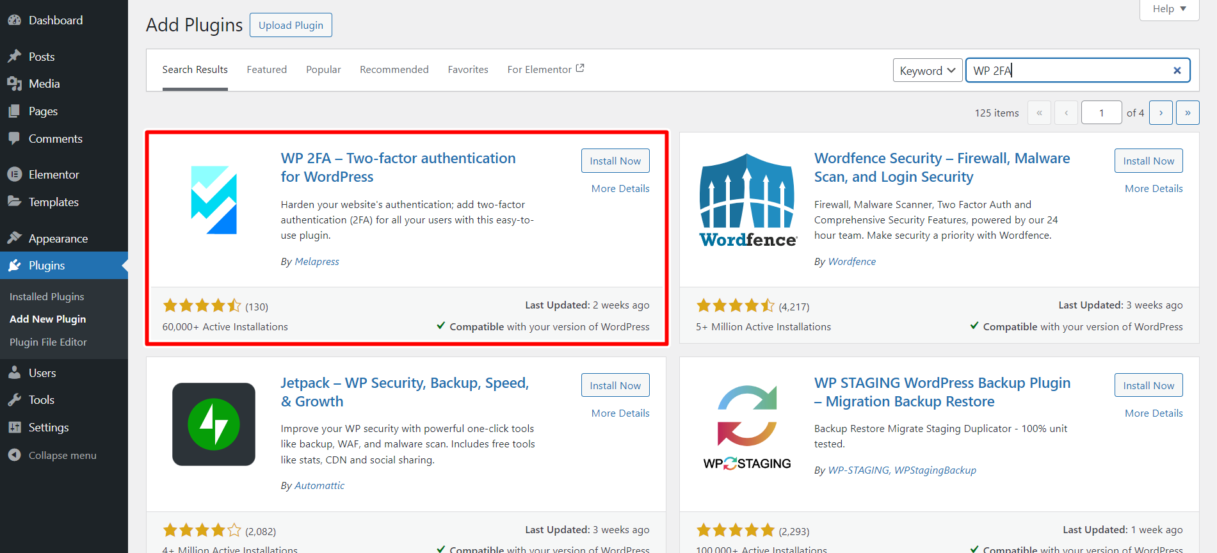Visit the Automattic author link
Image resolution: width=1217 pixels, height=553 pixels.
[319, 486]
